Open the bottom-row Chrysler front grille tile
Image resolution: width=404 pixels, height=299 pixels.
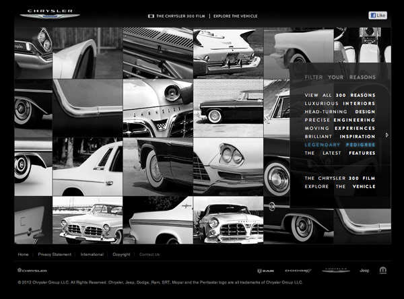(228, 220)
